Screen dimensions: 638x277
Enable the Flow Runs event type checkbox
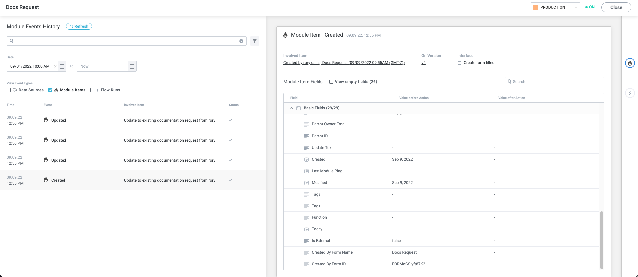point(92,90)
